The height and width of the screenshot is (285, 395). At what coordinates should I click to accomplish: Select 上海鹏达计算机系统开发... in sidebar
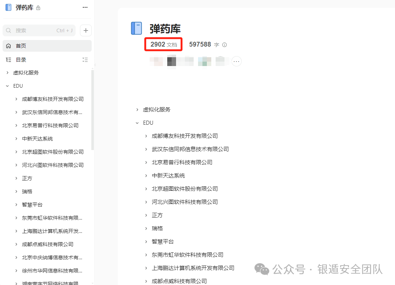[52, 231]
